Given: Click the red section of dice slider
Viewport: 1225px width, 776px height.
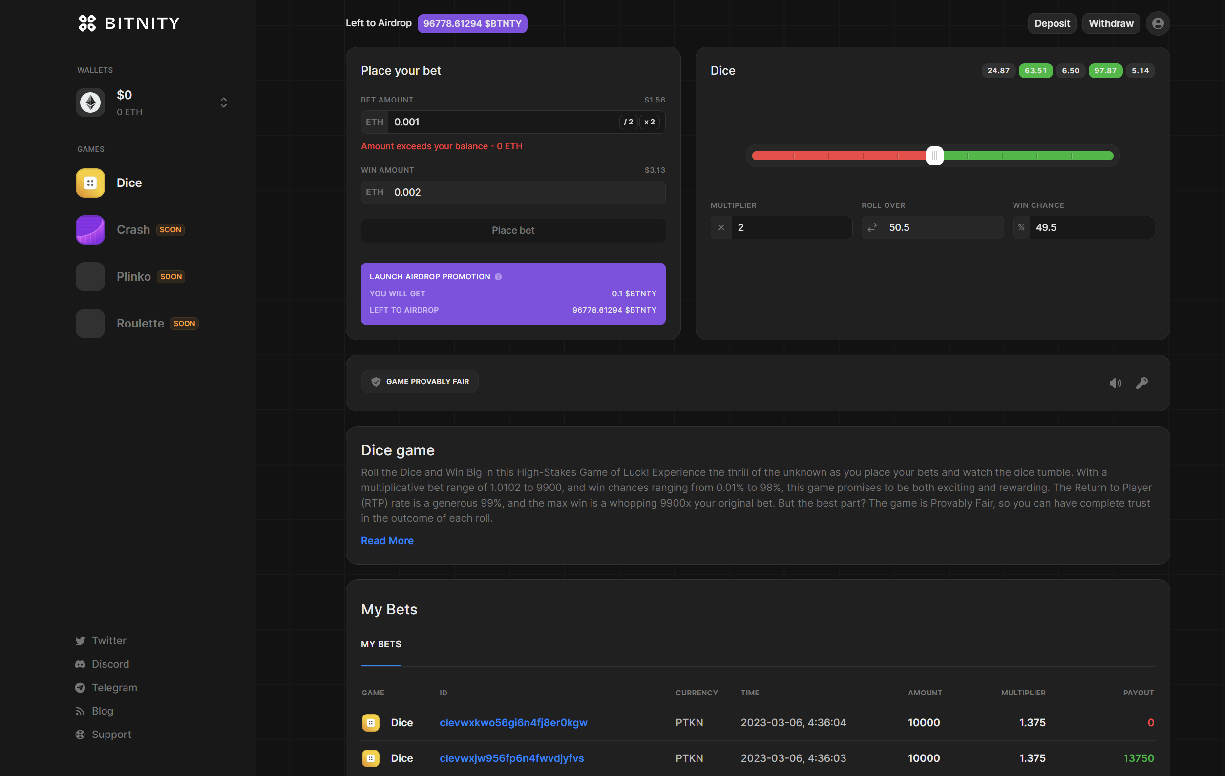Looking at the screenshot, I should point(839,156).
